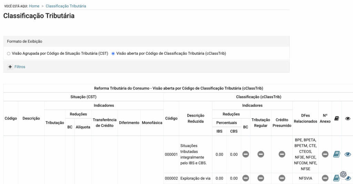This screenshot has width=353, height=184.
Task: Click Crédito Presumido minus icon for 000002
Action: coord(282,178)
